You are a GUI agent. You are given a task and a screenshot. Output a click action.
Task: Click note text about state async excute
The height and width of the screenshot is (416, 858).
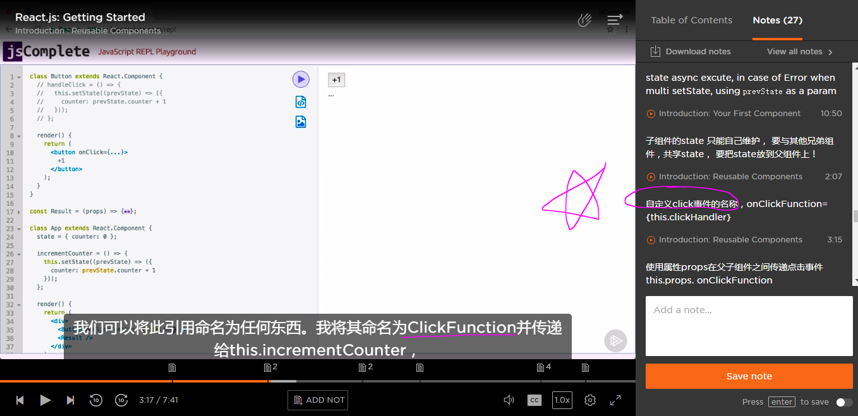tap(741, 84)
